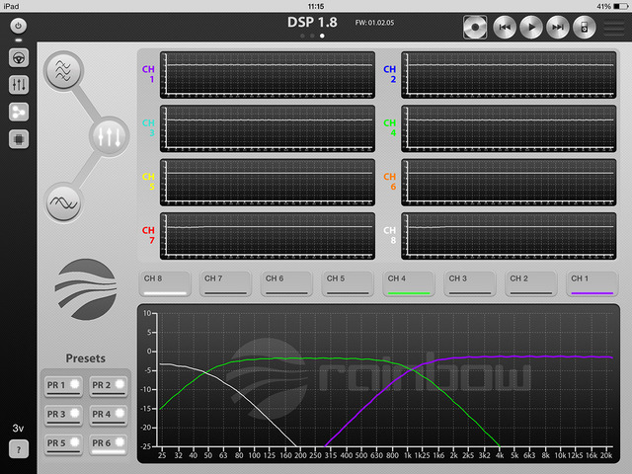
Task: Open the mixer sliders sidebar icon
Action: coord(19,85)
